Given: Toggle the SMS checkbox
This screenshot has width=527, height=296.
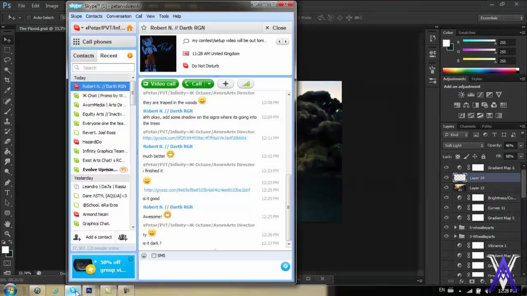Looking at the screenshot, I should pos(154,256).
